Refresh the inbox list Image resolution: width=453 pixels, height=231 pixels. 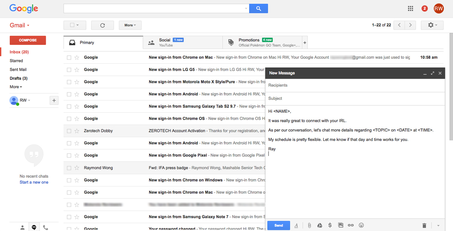coord(102,25)
